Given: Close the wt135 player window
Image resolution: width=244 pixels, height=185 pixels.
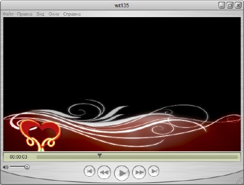Looking at the screenshot, I should [x=238, y=5].
